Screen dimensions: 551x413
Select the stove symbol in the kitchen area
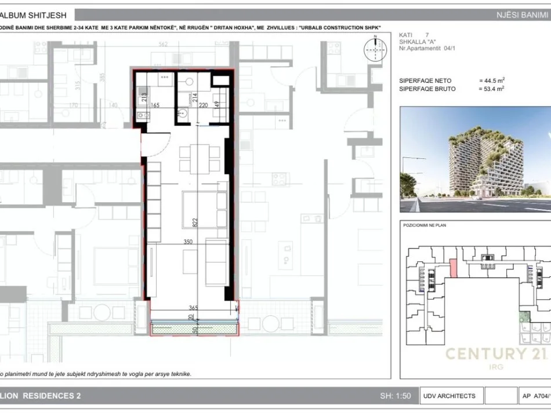coord(143,115)
